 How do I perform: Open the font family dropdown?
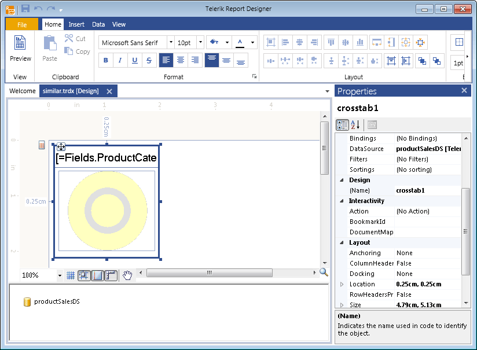click(171, 42)
